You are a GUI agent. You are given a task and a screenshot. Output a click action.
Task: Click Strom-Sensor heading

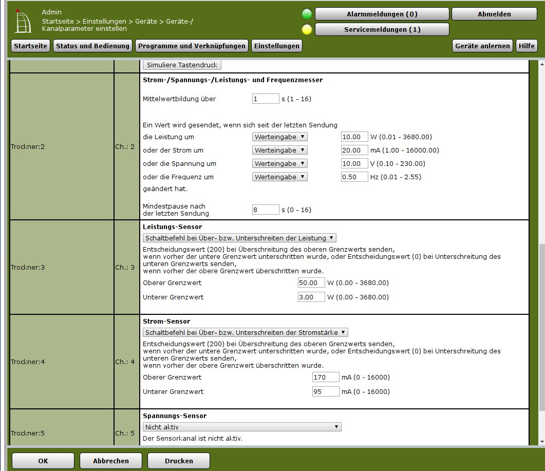[166, 322]
